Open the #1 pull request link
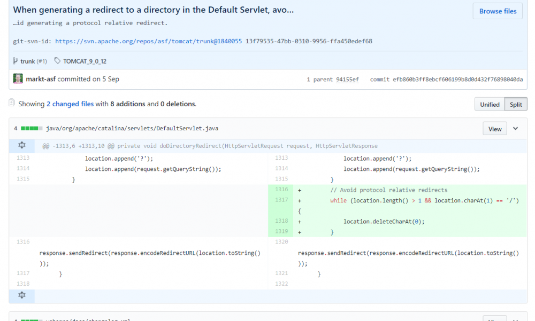 42,61
